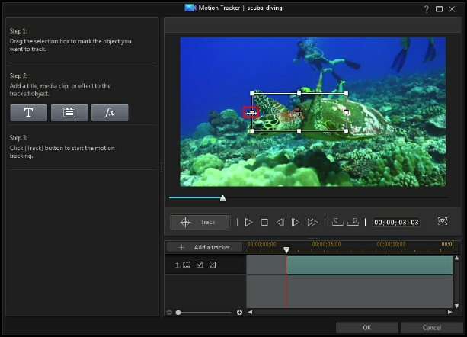The width and height of the screenshot is (467, 337).
Task: Set the tracking mark-out point
Action: (353, 222)
